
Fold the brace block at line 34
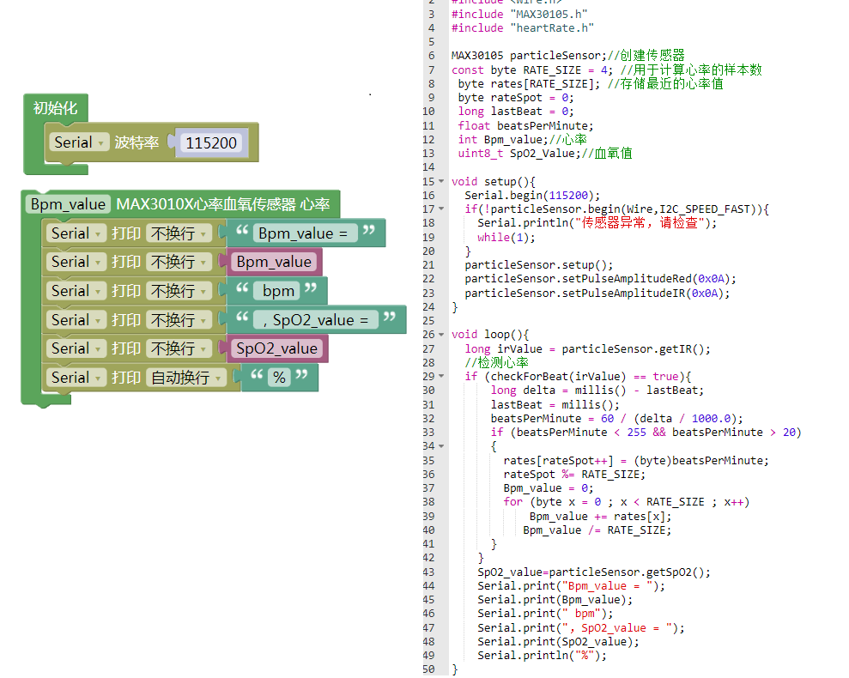441,445
